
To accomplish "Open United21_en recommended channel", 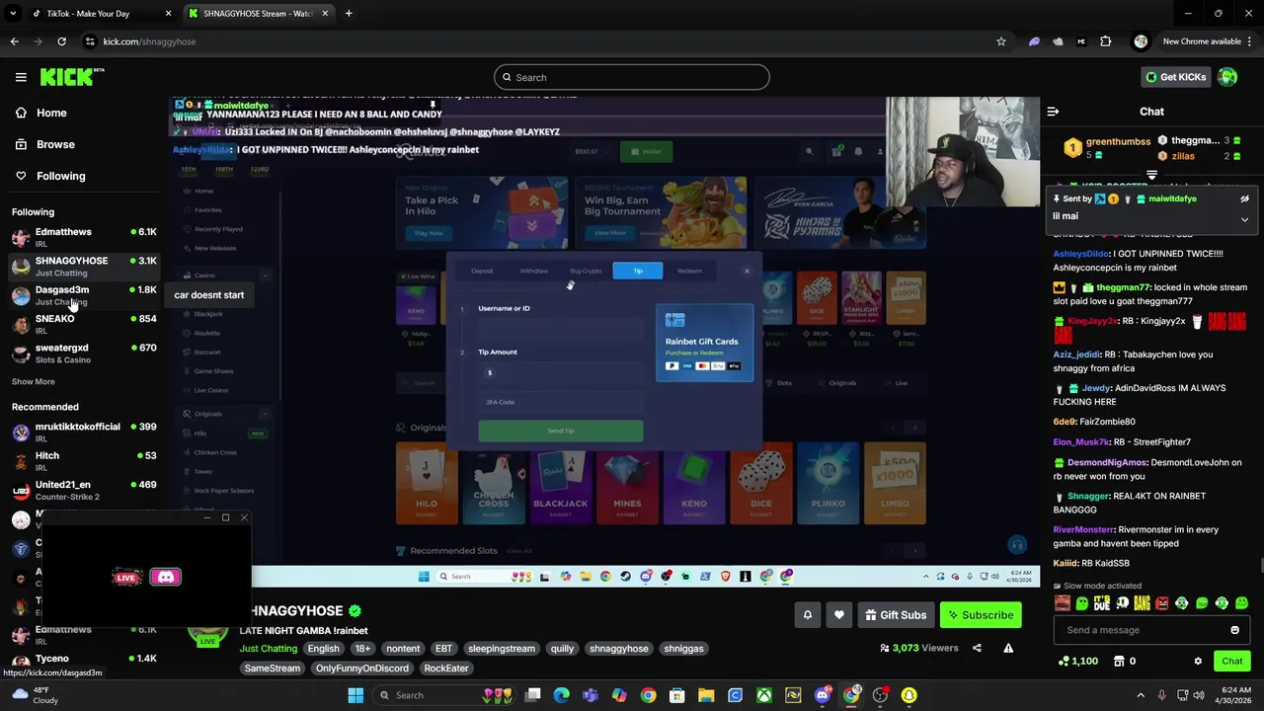I will pyautogui.click(x=84, y=490).
